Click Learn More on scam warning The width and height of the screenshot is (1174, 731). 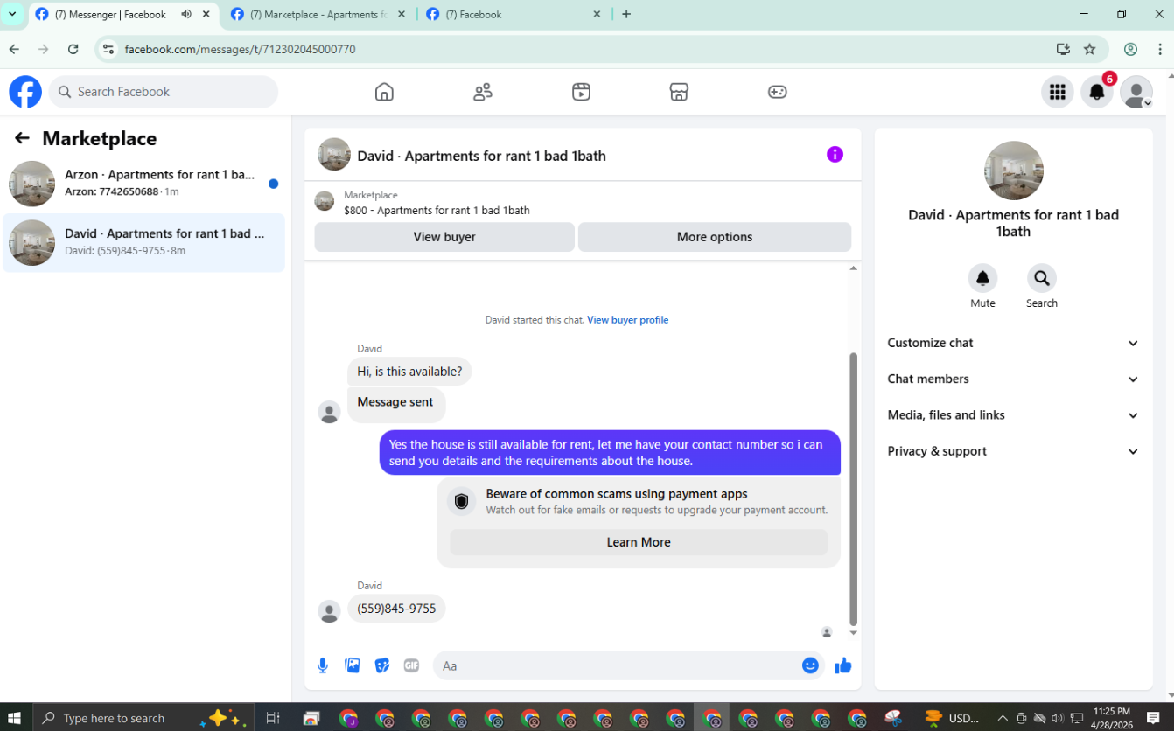639,542
